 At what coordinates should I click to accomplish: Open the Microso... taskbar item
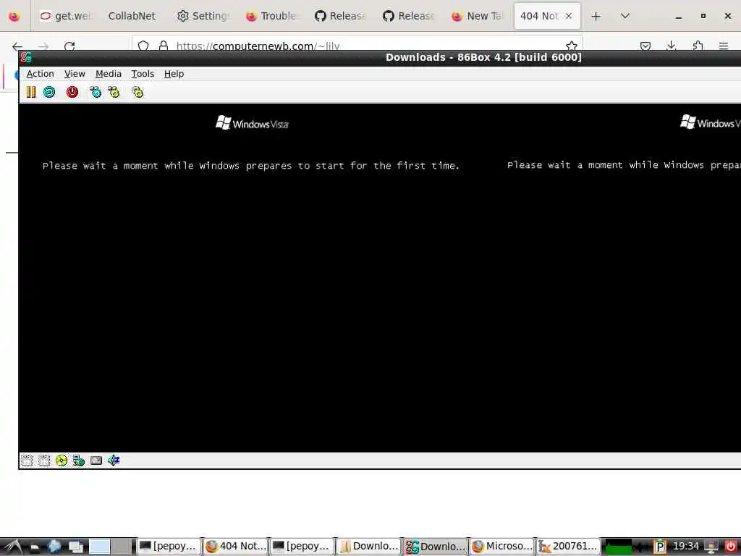(502, 547)
